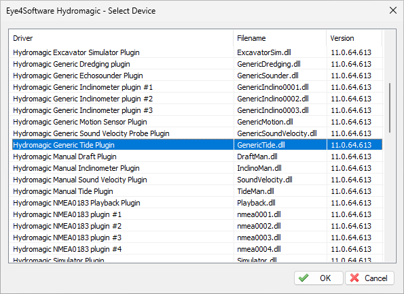Image resolution: width=404 pixels, height=294 pixels.
Task: Sort list by Filename column header
Action: (280, 38)
